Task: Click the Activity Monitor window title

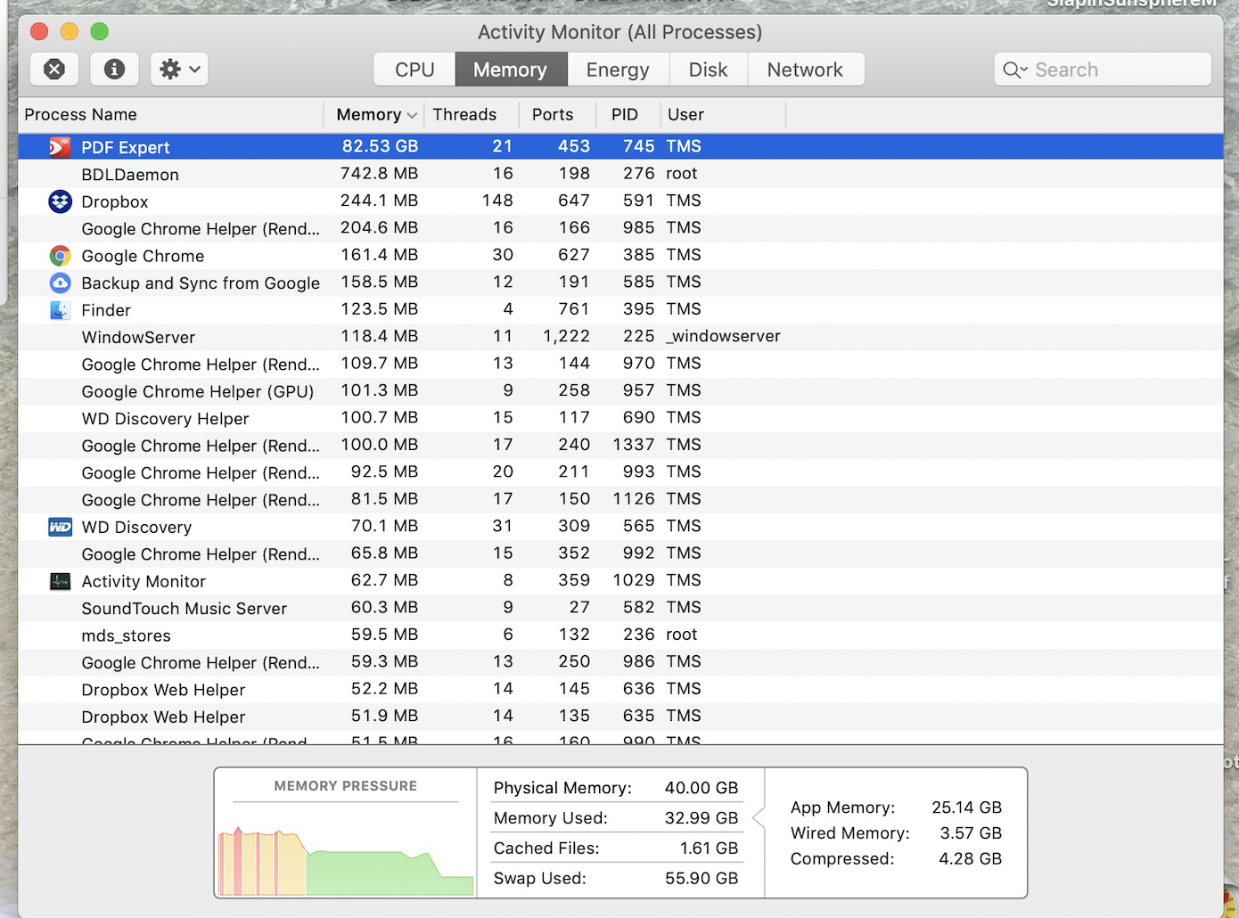Action: point(619,32)
